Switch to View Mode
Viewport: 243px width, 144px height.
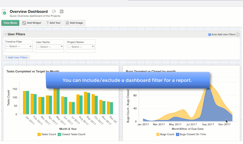pos(10,23)
